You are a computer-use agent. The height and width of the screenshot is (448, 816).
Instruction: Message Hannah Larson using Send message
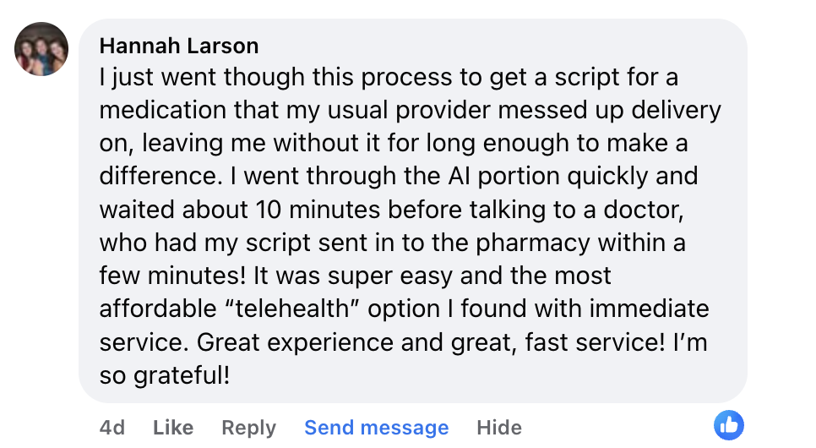pyautogui.click(x=376, y=428)
